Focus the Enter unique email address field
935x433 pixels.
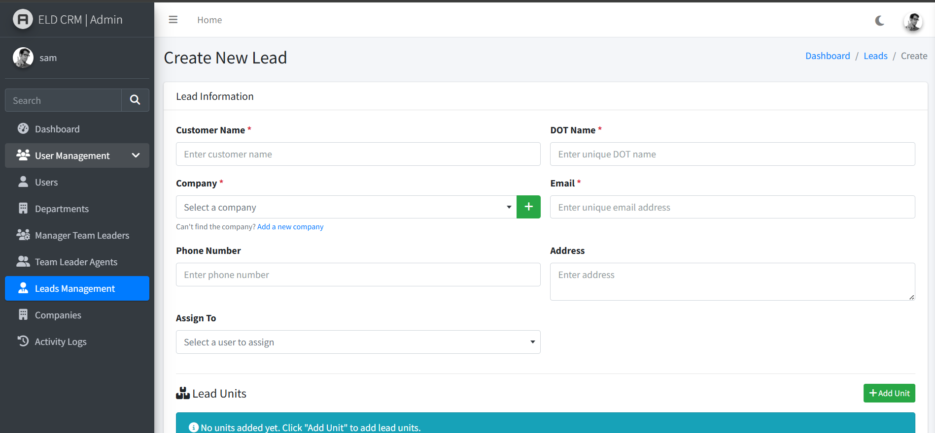point(732,207)
